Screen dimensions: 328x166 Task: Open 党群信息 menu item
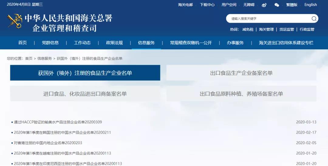[50, 43]
